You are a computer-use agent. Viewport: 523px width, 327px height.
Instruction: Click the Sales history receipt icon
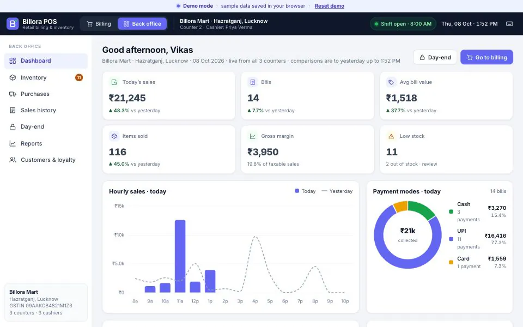(x=13, y=111)
